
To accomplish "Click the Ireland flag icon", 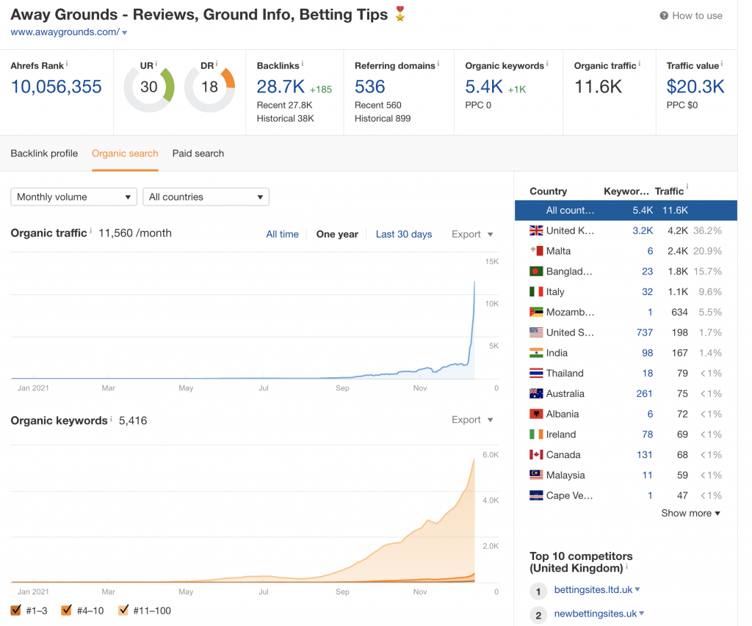I will click(x=536, y=434).
